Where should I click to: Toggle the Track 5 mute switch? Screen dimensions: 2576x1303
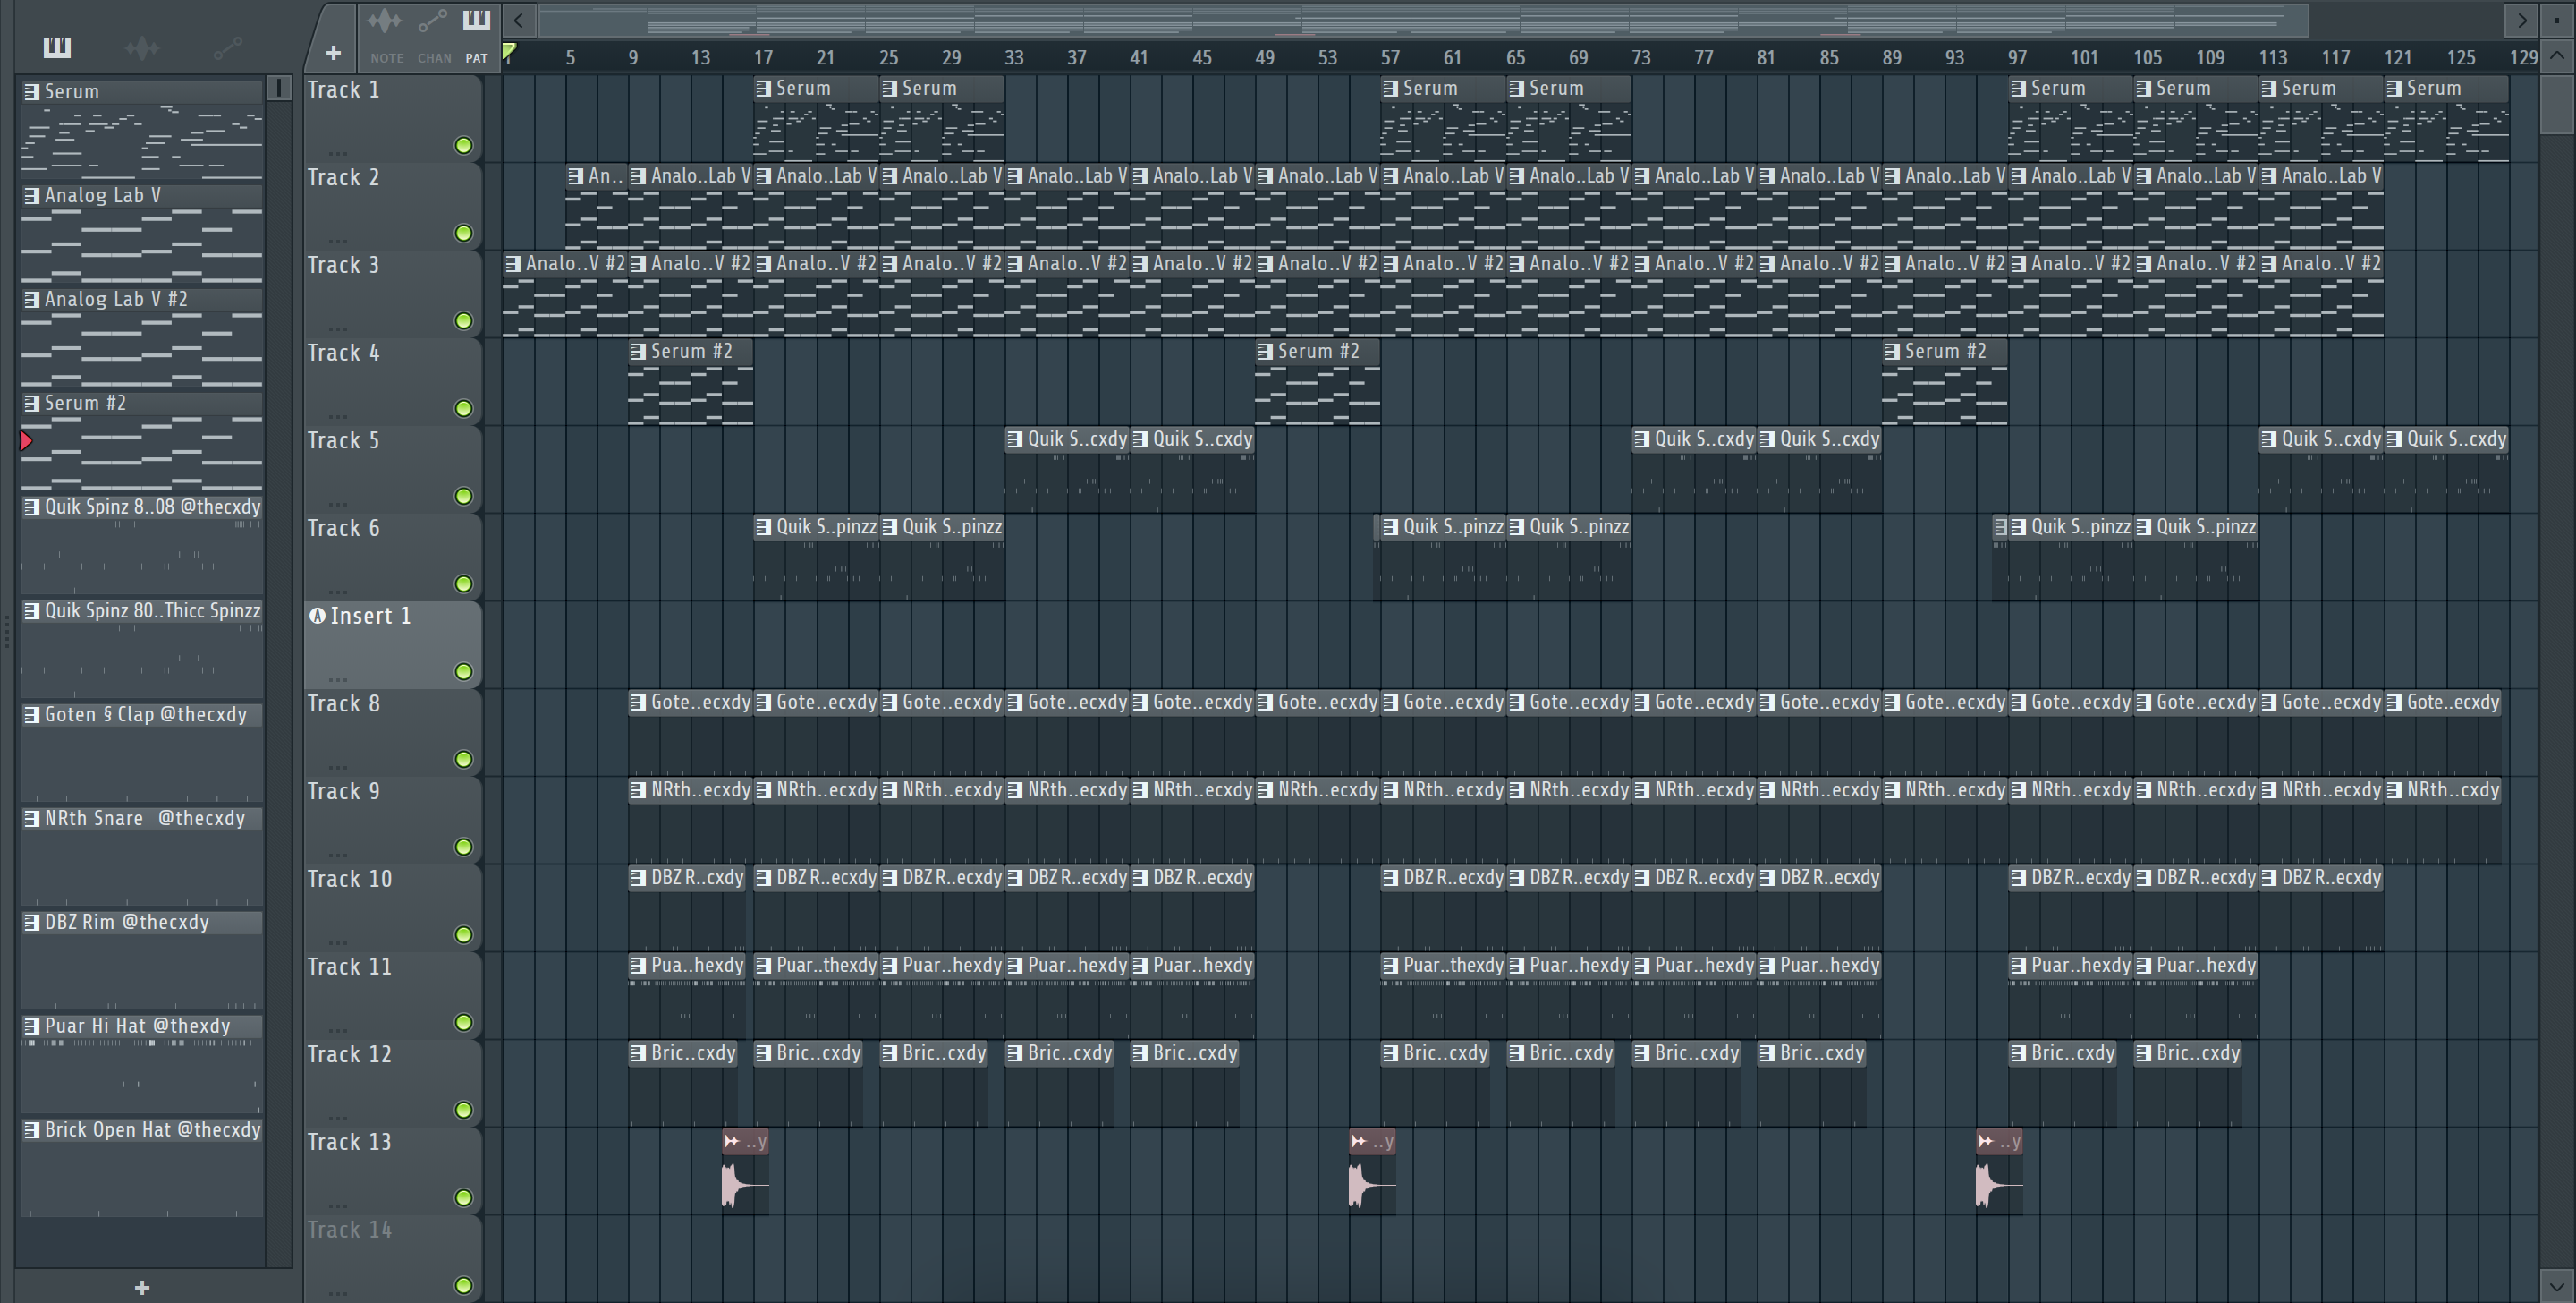pos(463,497)
